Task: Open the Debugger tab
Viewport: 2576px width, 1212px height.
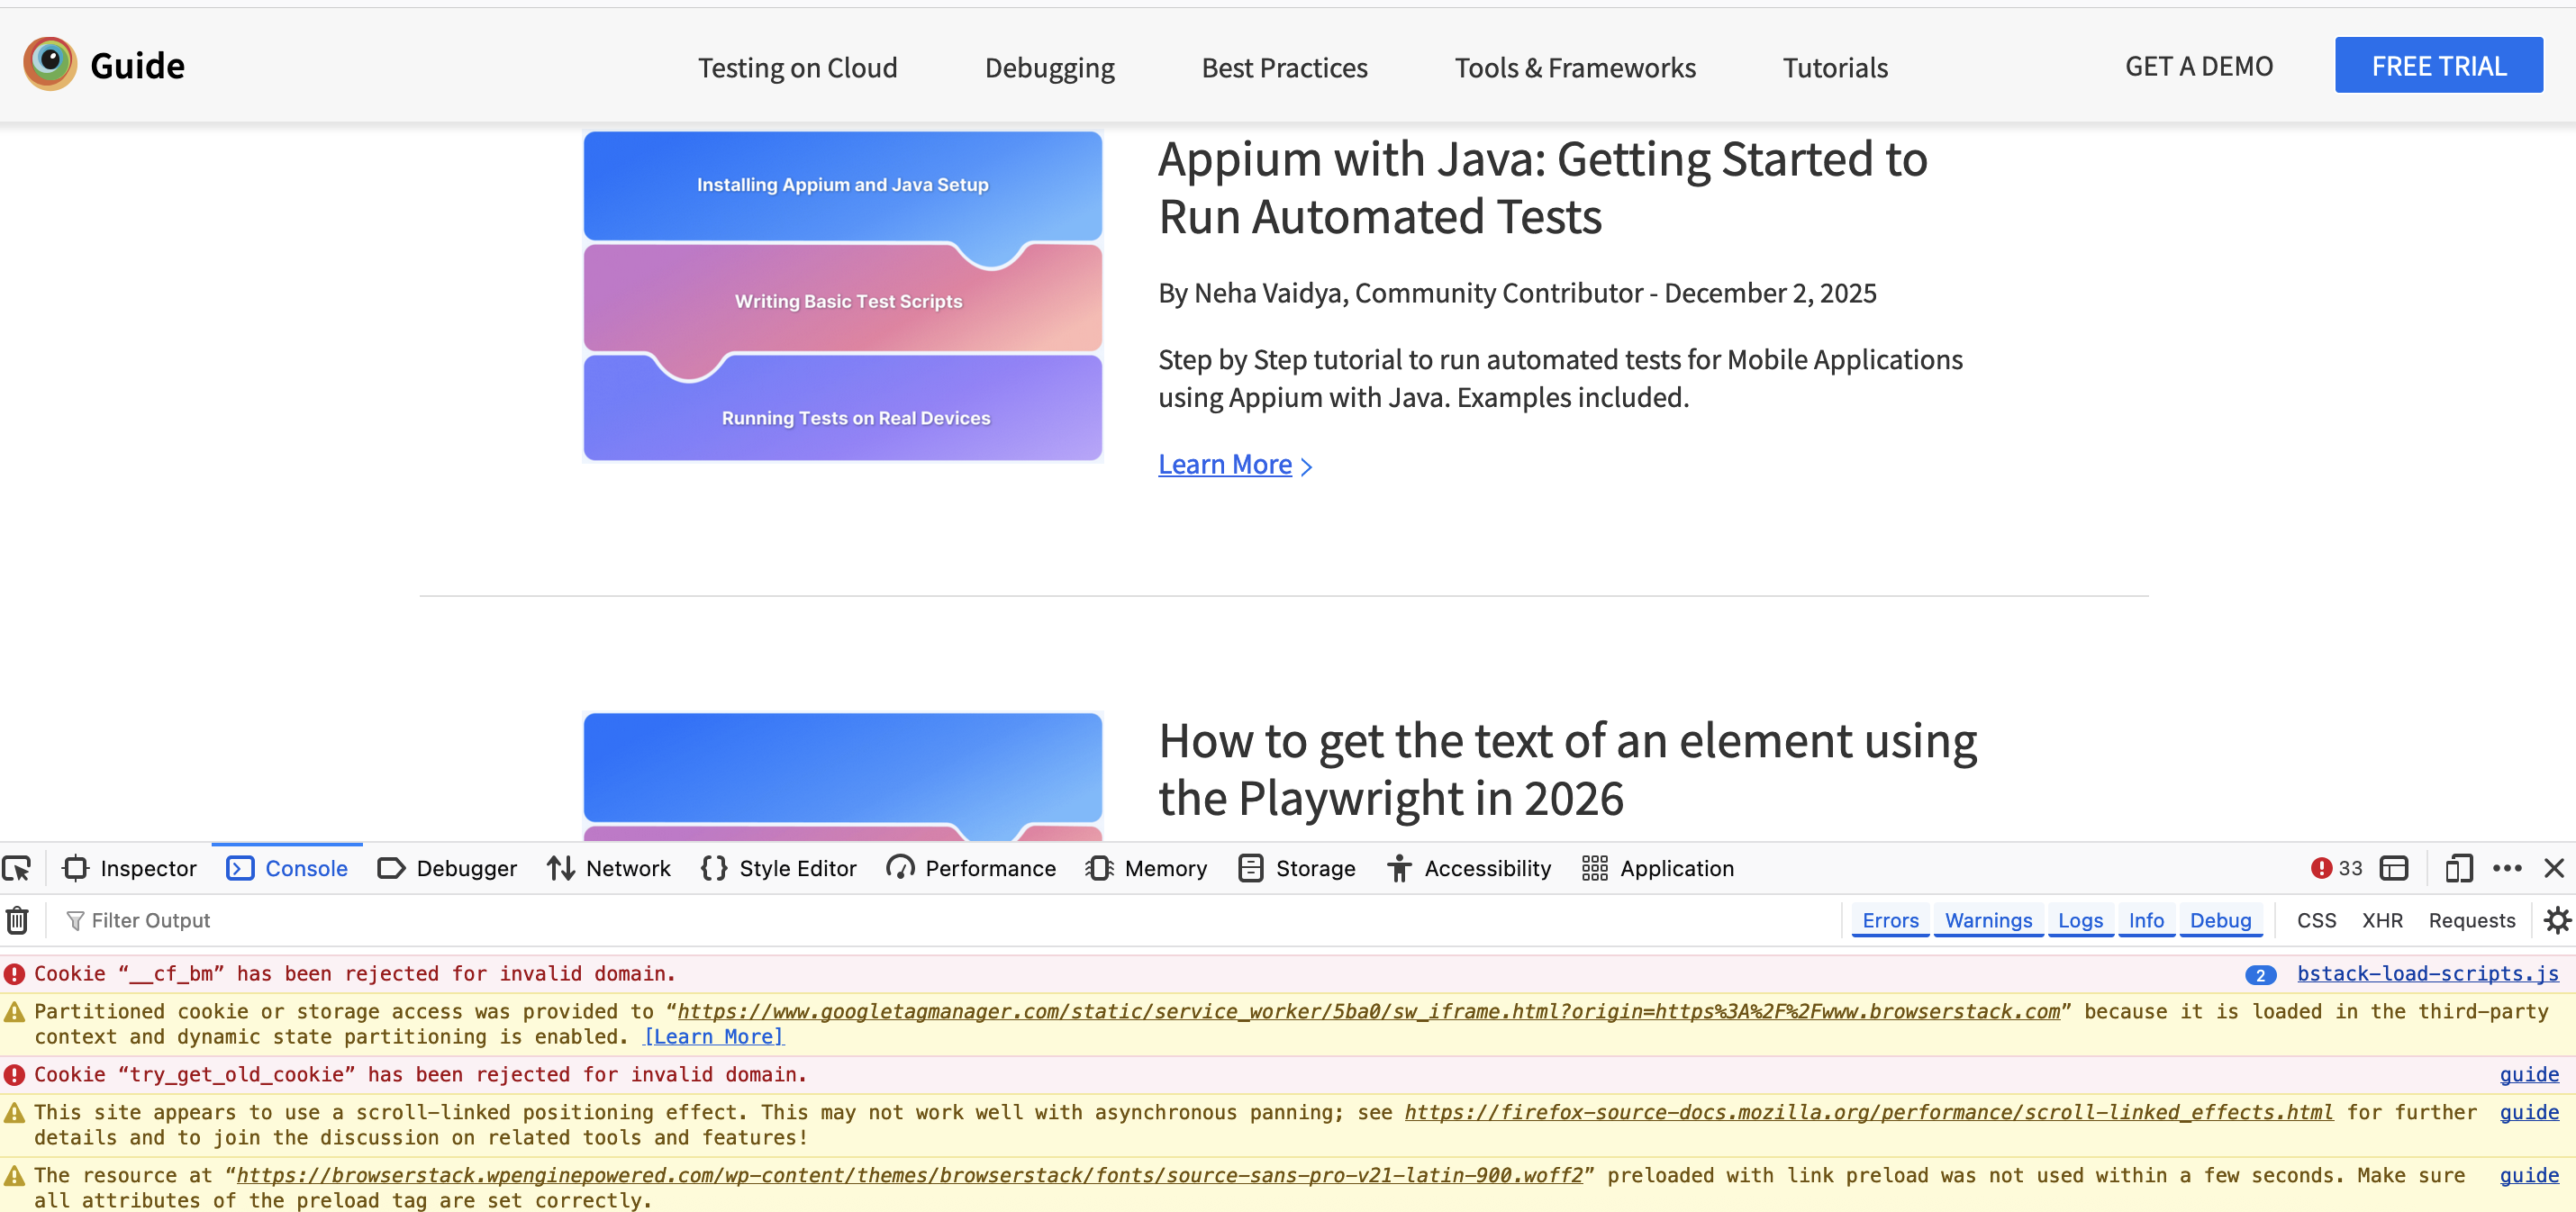Action: click(x=446, y=868)
